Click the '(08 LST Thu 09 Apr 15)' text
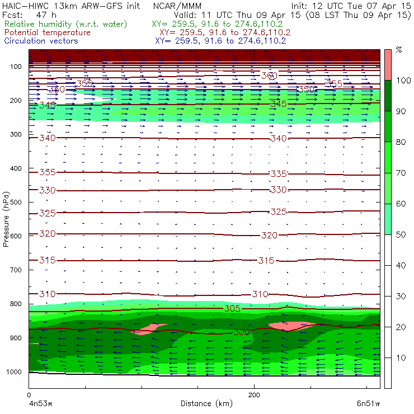The width and height of the screenshot is (414, 414). 358,15
